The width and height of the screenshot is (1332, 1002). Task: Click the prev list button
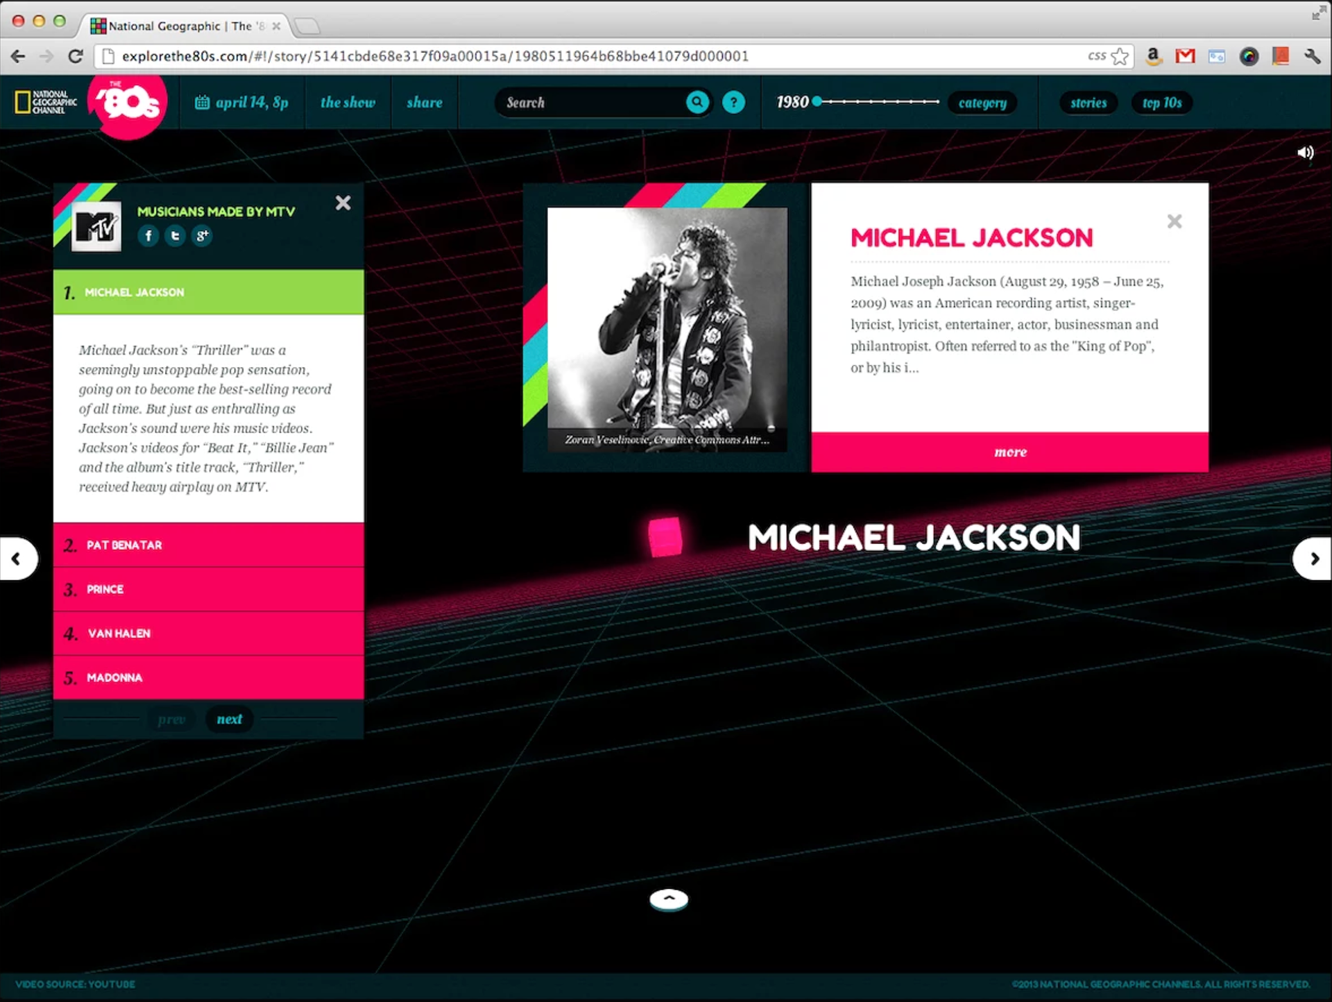coord(171,719)
